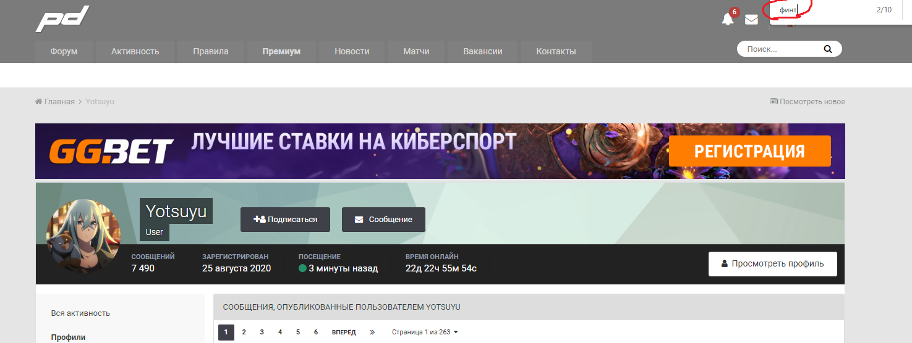
Task: Click current page 1 button
Action: click(x=226, y=332)
